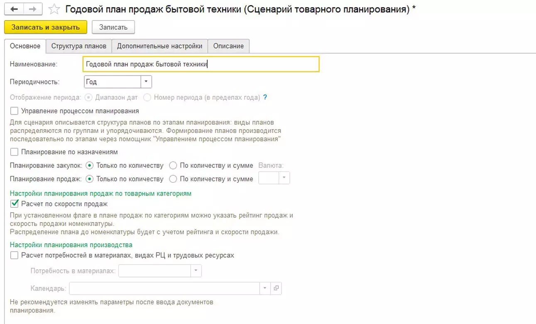Screen dimensions: 536x324
Task: Select По количеству и сумме for закупок
Action: coord(173,166)
